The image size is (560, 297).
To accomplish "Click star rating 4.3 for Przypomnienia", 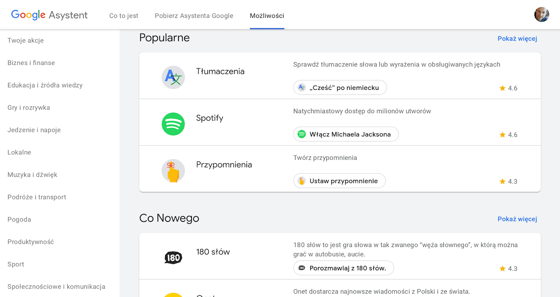I will coord(508,181).
